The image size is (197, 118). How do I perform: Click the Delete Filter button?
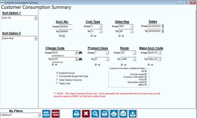pos(55,114)
